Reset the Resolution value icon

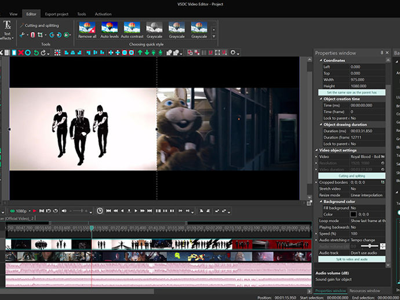[383, 163]
